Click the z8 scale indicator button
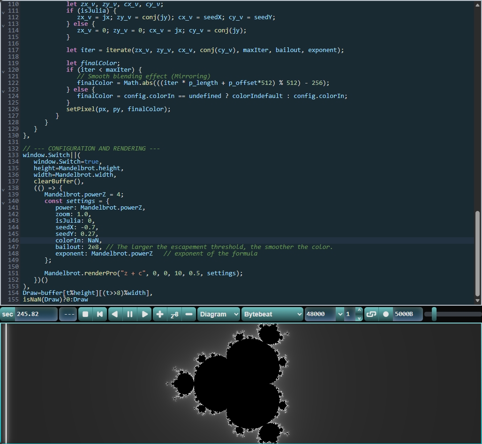The width and height of the screenshot is (482, 444). pyautogui.click(x=174, y=314)
